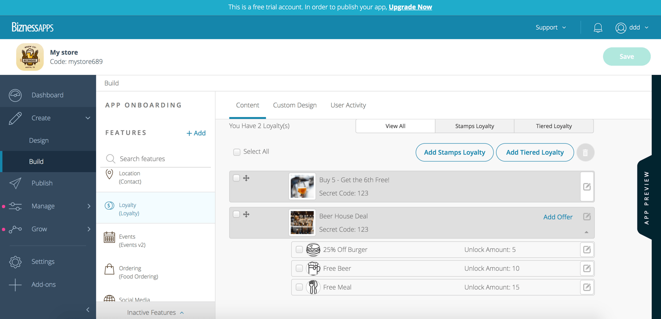Filter by Stamps Loyalty tab

click(474, 126)
